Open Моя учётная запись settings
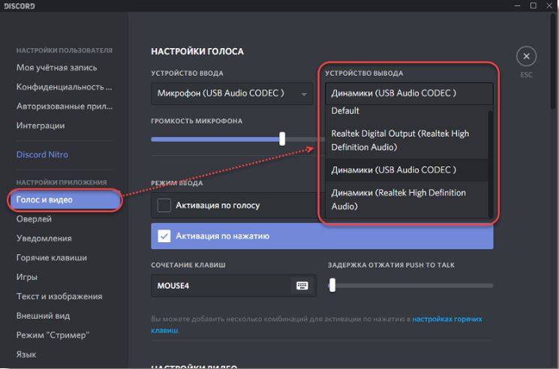The image size is (559, 369). pyautogui.click(x=57, y=67)
